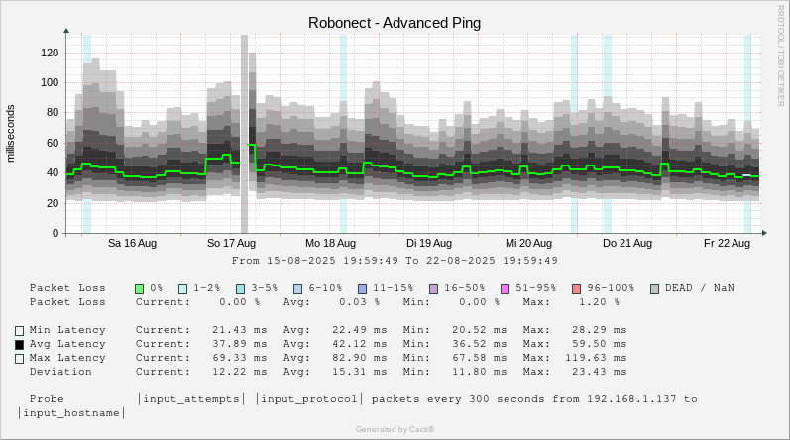Viewport: 790px width, 440px height.
Task: Click the 192.168.1.137 source IP text
Action: pyautogui.click(x=631, y=399)
